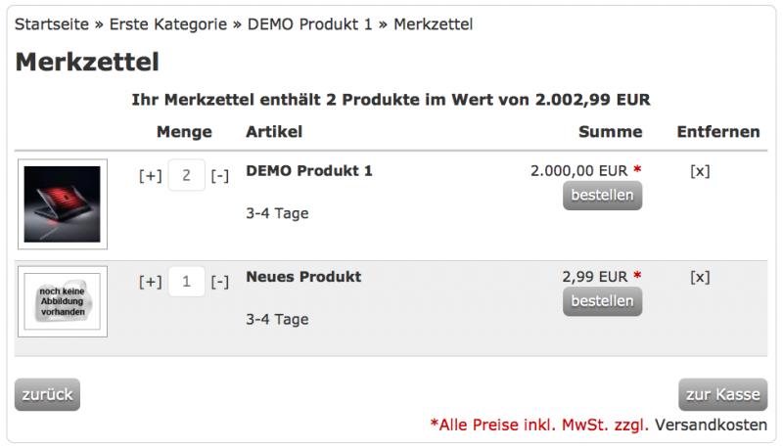Image resolution: width=783 pixels, height=448 pixels.
Task: Go back with the zurück button
Action: pos(47,394)
